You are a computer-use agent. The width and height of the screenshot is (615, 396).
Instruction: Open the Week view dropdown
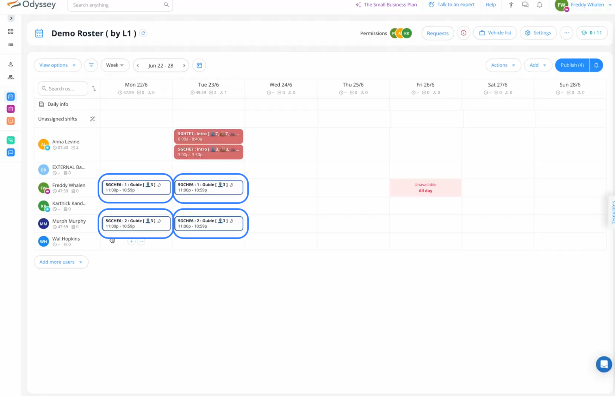click(x=115, y=65)
